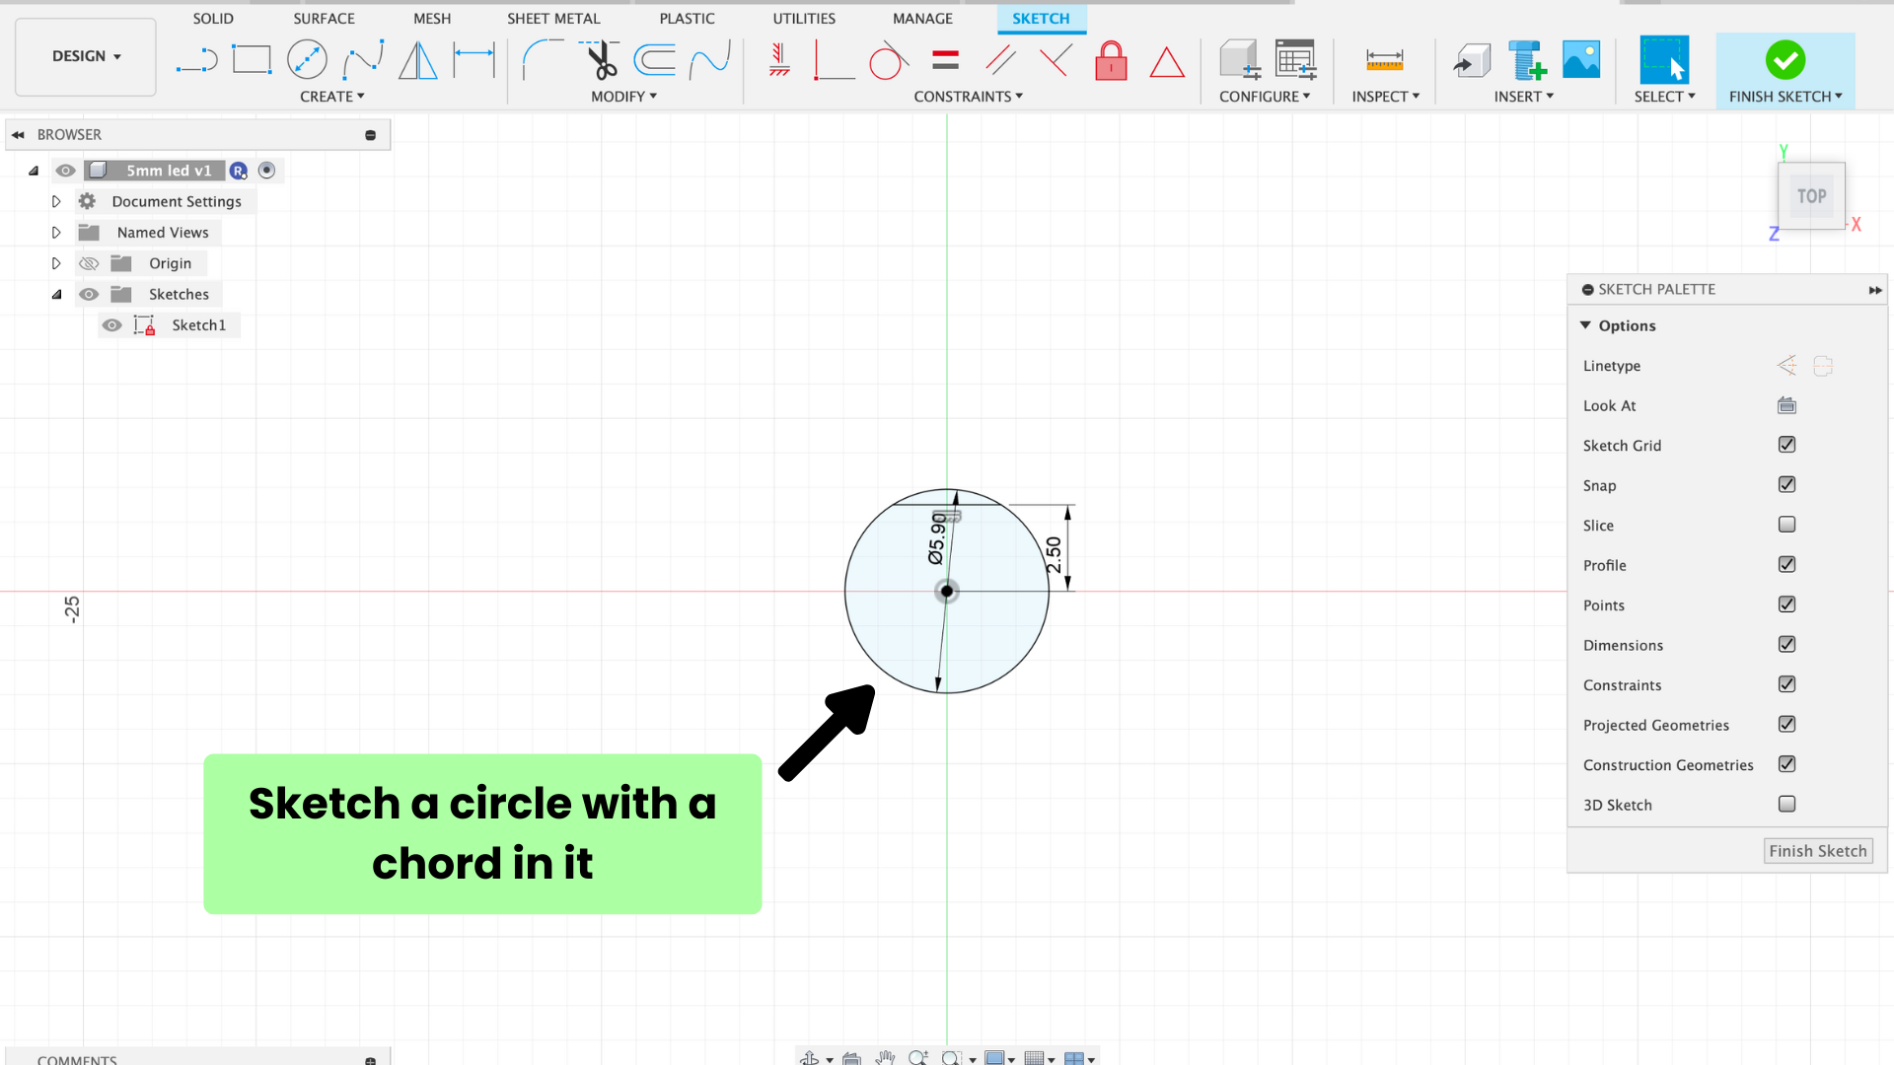Collapse the Sketch Palette with the double arrows

1874,290
